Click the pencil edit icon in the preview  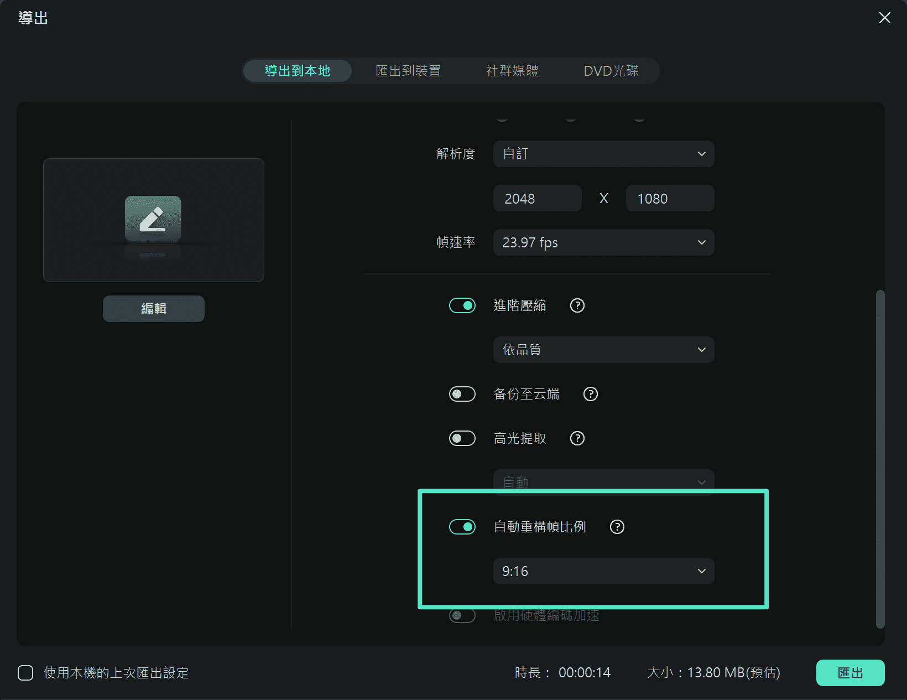click(153, 219)
